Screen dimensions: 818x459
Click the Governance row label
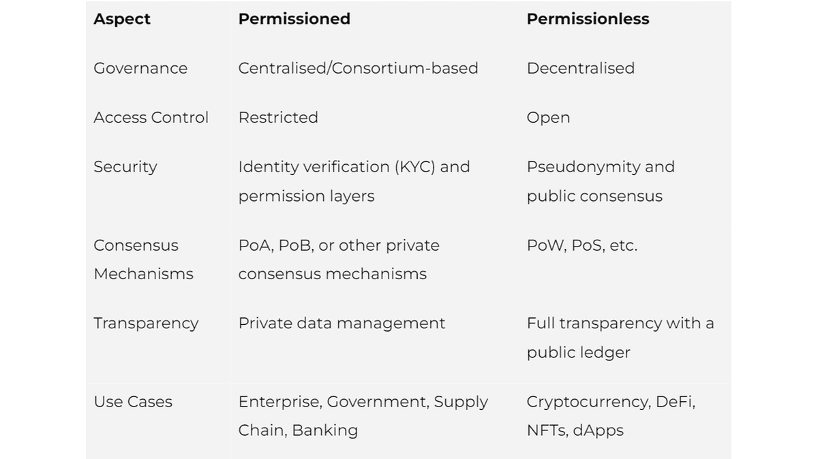[x=140, y=68]
